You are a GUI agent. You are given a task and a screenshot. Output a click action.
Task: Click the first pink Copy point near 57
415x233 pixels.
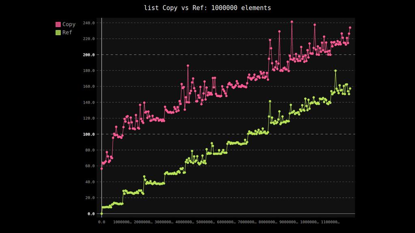point(102,169)
